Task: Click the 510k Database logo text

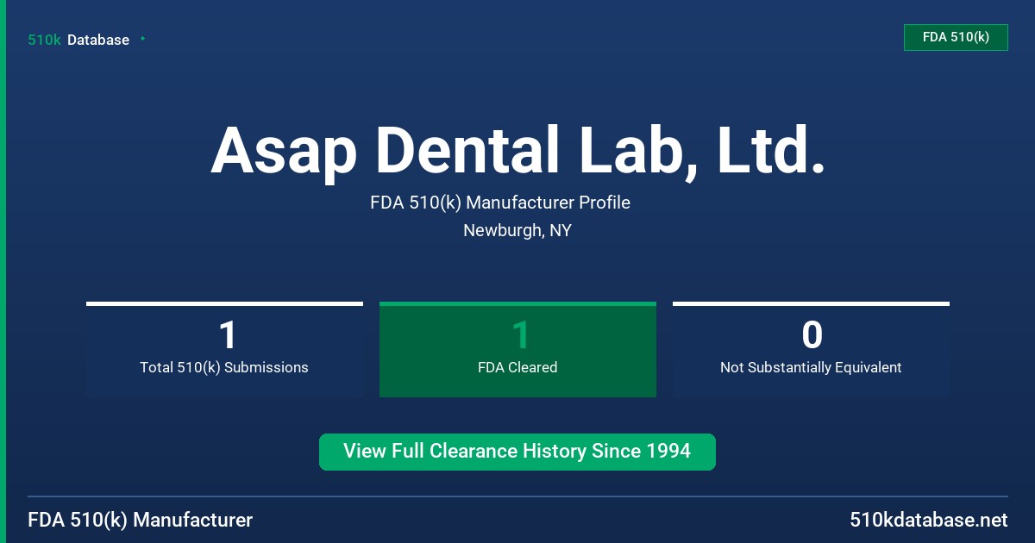Action: (x=78, y=40)
